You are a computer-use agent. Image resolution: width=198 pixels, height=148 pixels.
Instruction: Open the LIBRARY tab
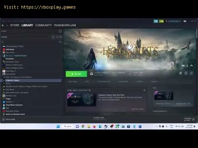tap(27, 25)
